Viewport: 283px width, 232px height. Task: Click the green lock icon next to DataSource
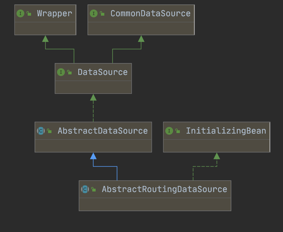pyautogui.click(x=69, y=72)
